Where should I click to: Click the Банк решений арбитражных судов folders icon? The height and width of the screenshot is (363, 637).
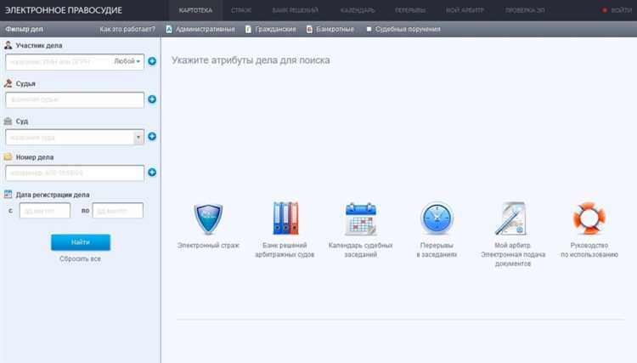pos(285,218)
